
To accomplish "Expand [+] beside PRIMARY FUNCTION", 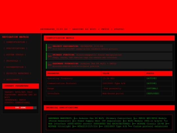I will pos(49,56).
